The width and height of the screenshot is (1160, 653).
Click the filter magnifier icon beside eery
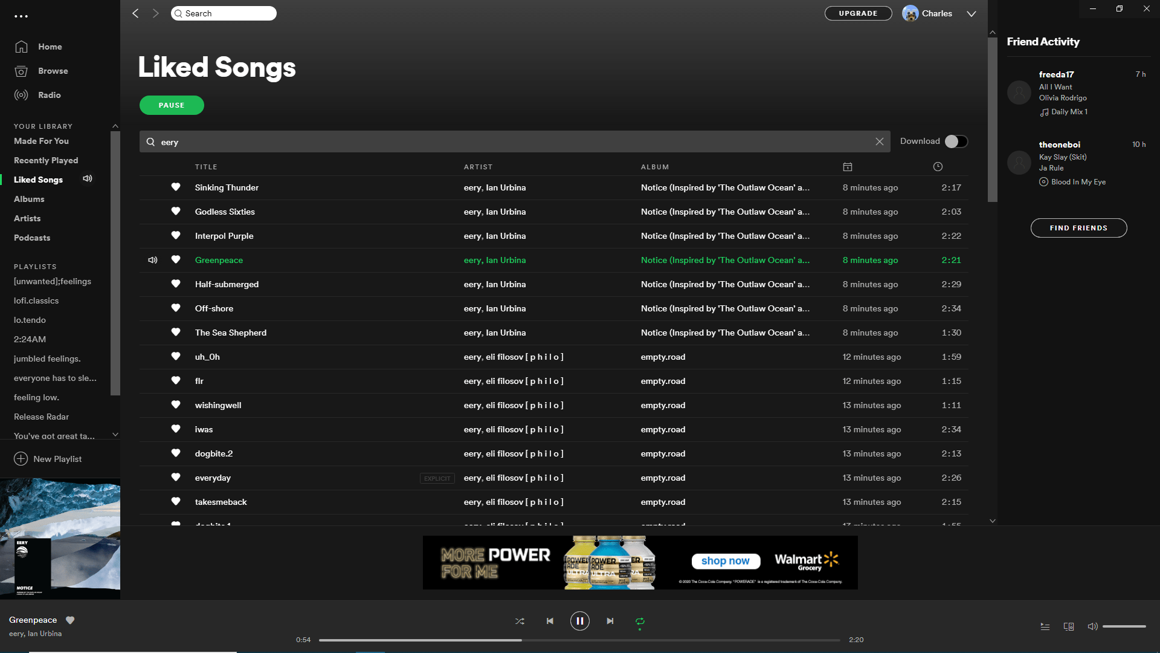tap(150, 142)
